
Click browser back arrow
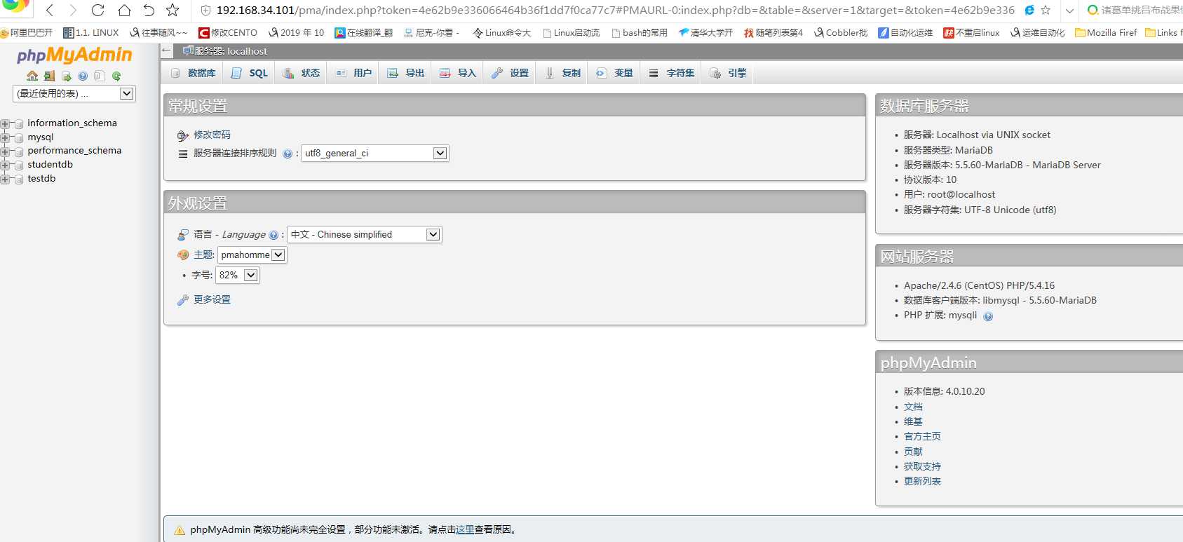point(50,10)
